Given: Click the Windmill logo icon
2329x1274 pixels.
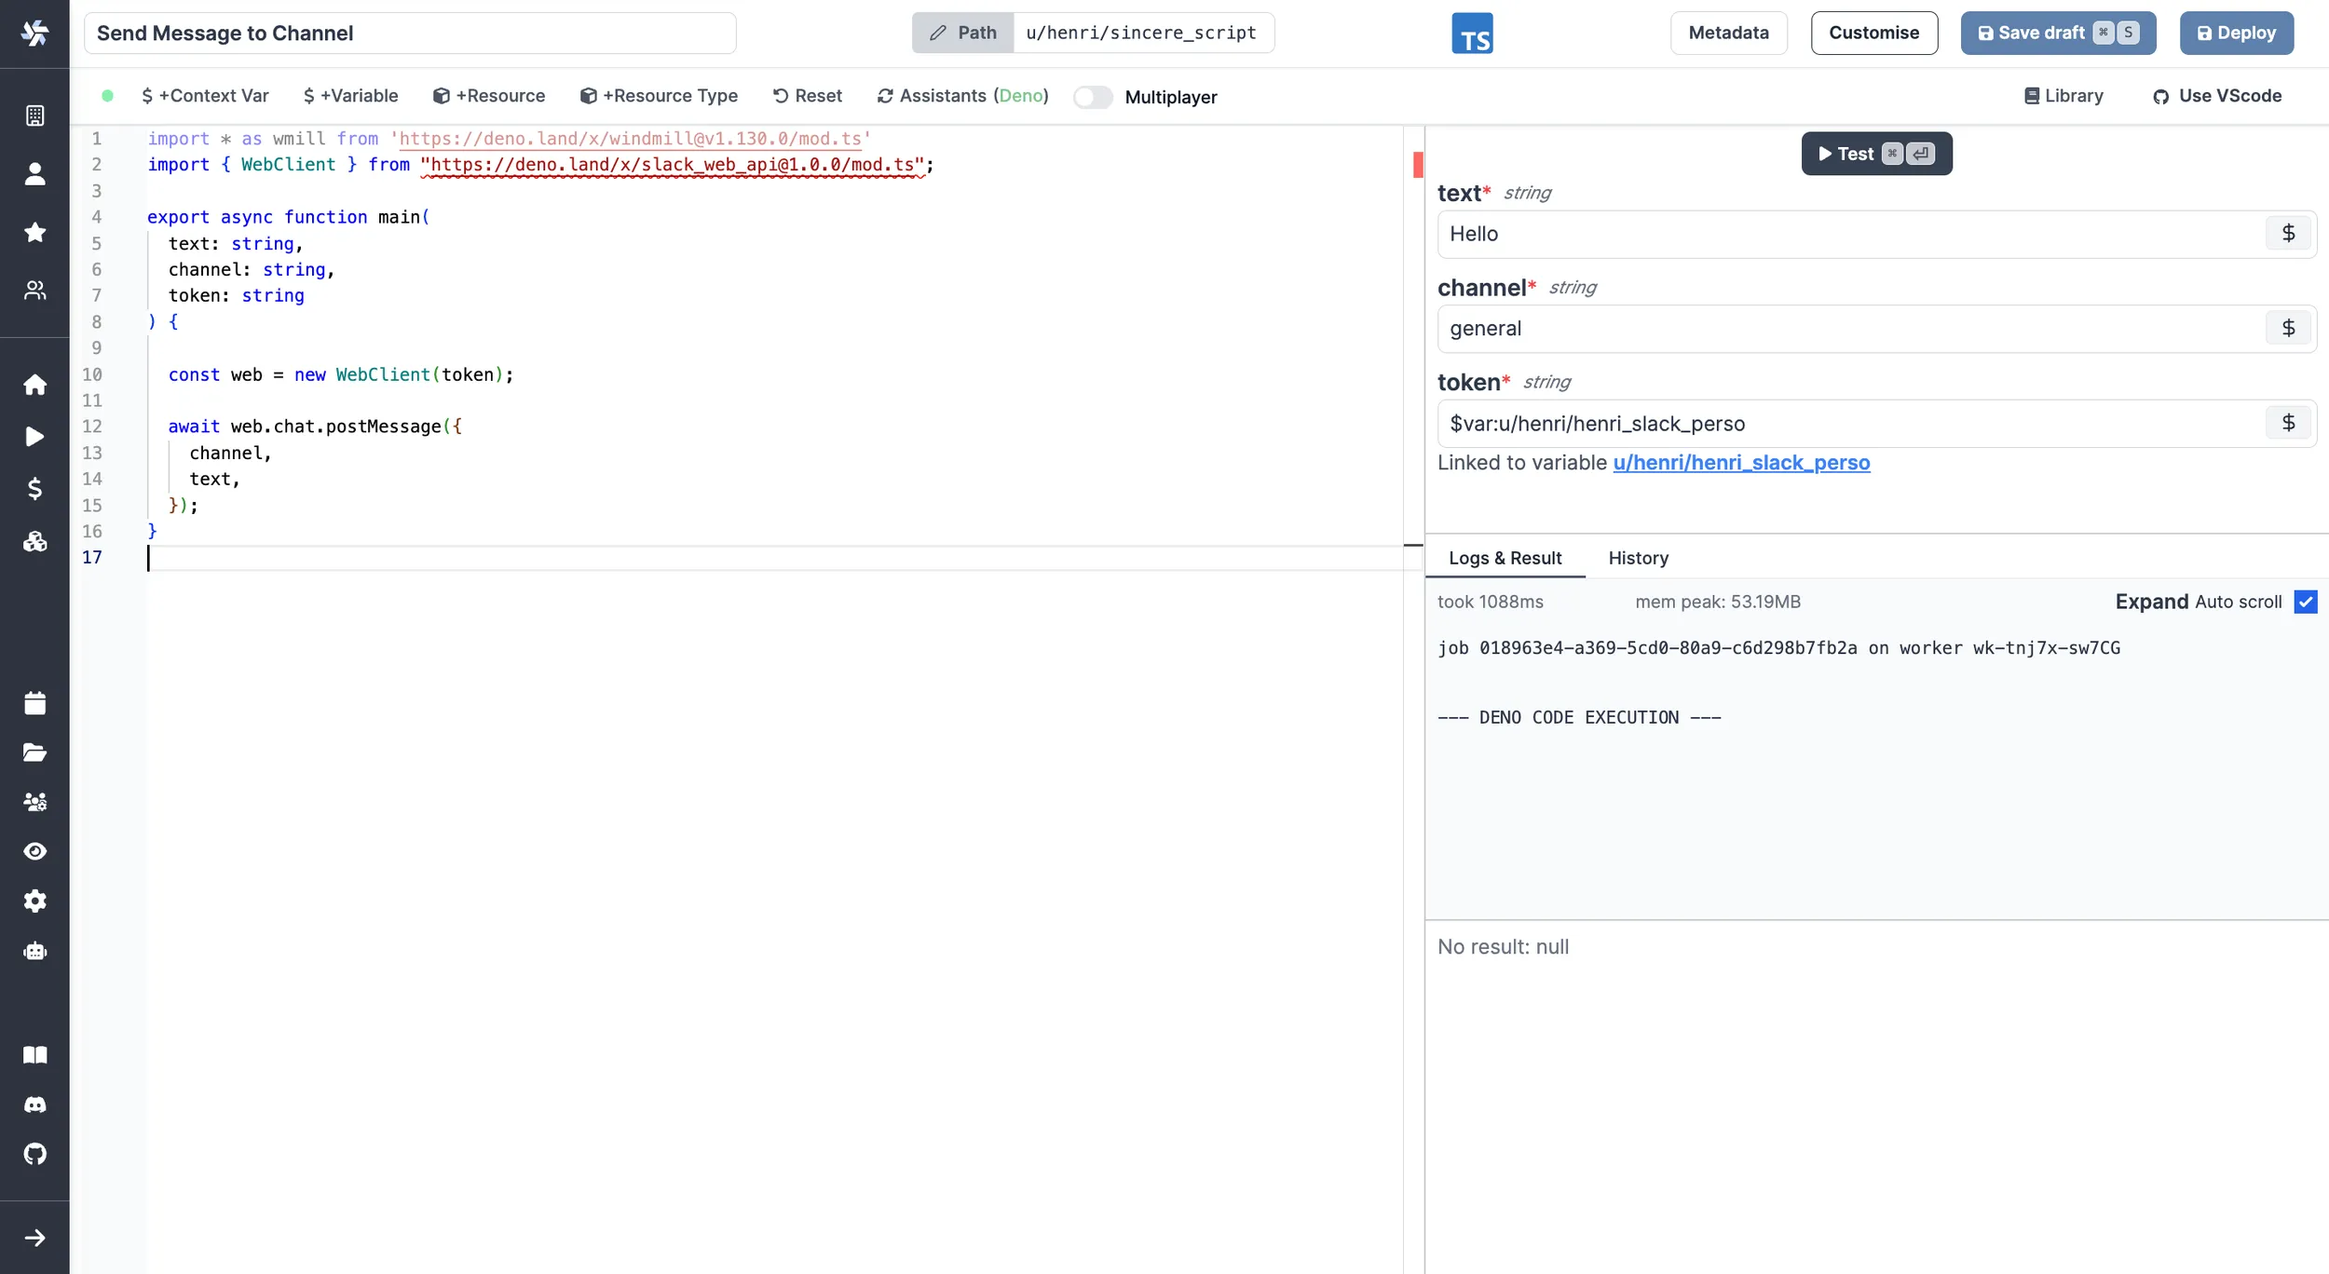Looking at the screenshot, I should tap(34, 34).
